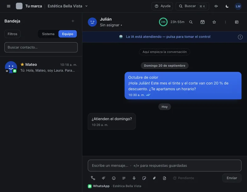Open the three-dot conversation options menu
The image size is (247, 192).
pyautogui.click(x=225, y=22)
